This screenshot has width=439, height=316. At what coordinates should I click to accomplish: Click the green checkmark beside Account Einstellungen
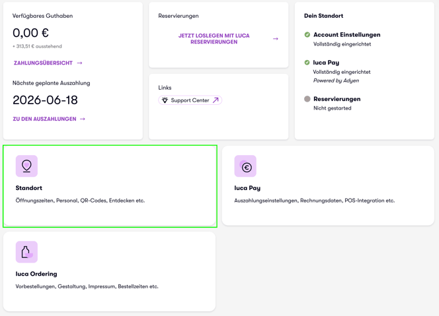click(x=307, y=35)
